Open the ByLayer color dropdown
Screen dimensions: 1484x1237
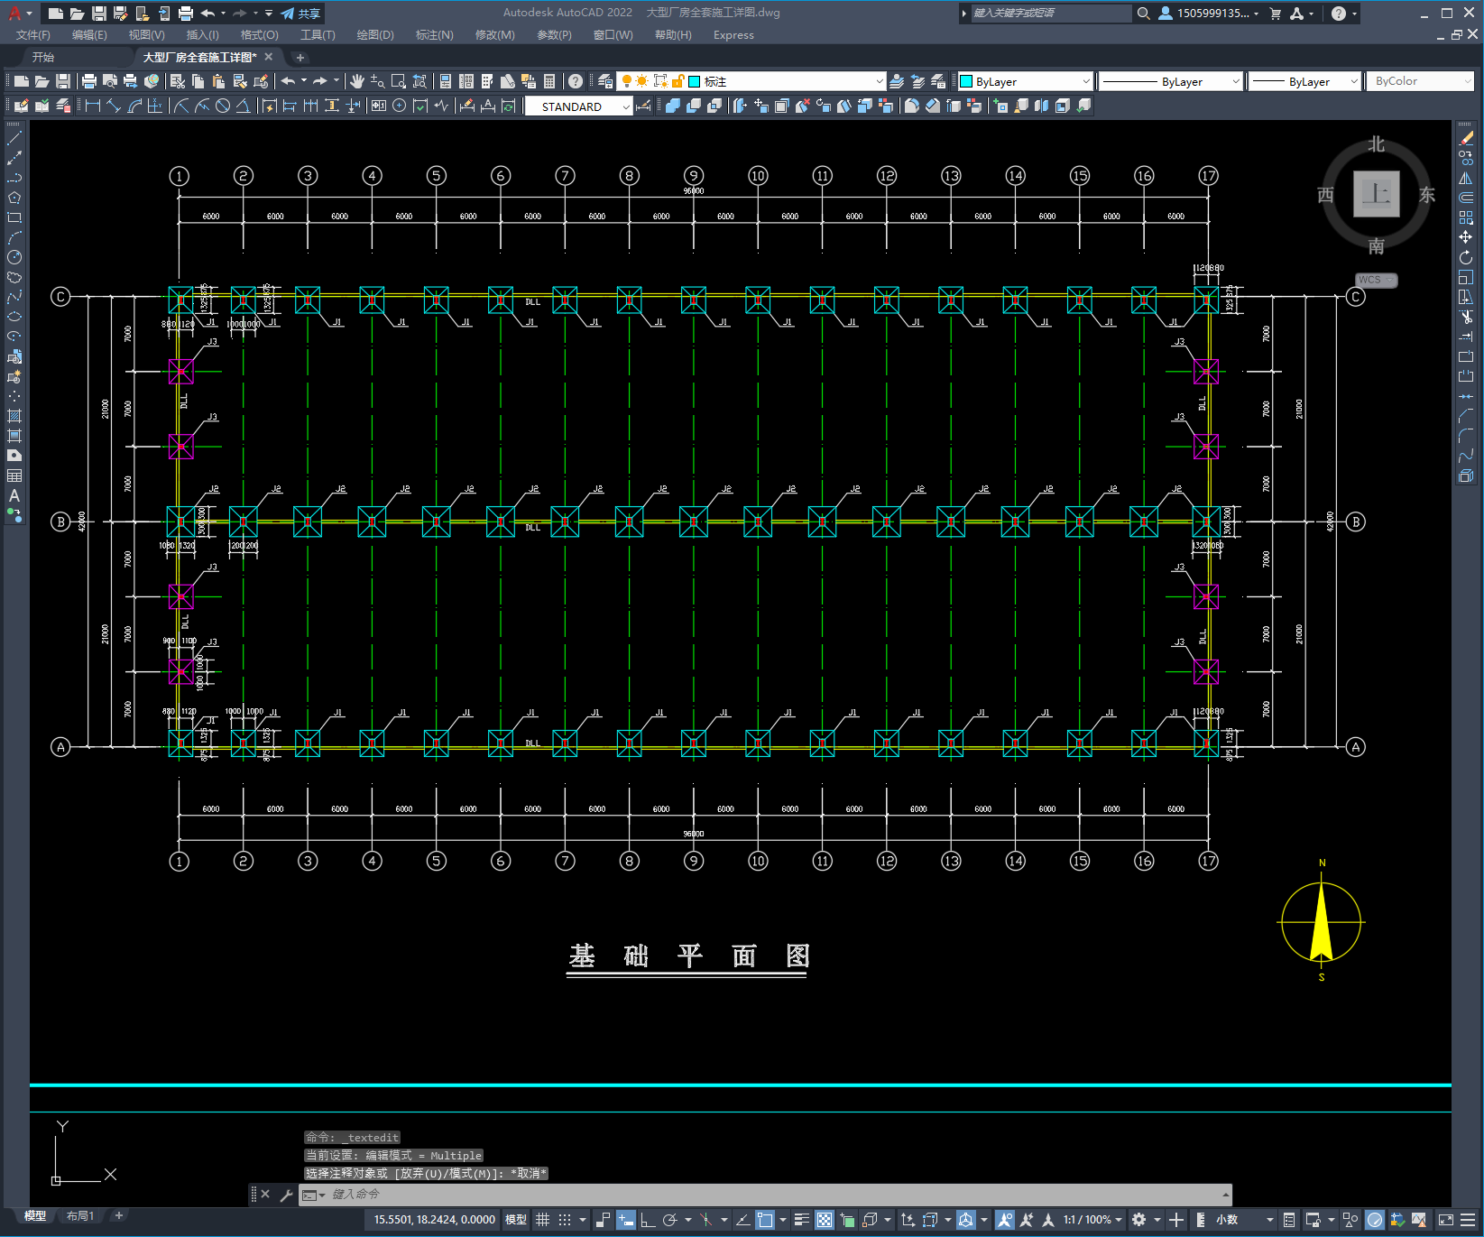[1025, 81]
